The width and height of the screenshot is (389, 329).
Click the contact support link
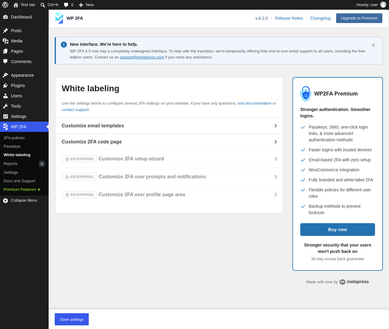[75, 110]
